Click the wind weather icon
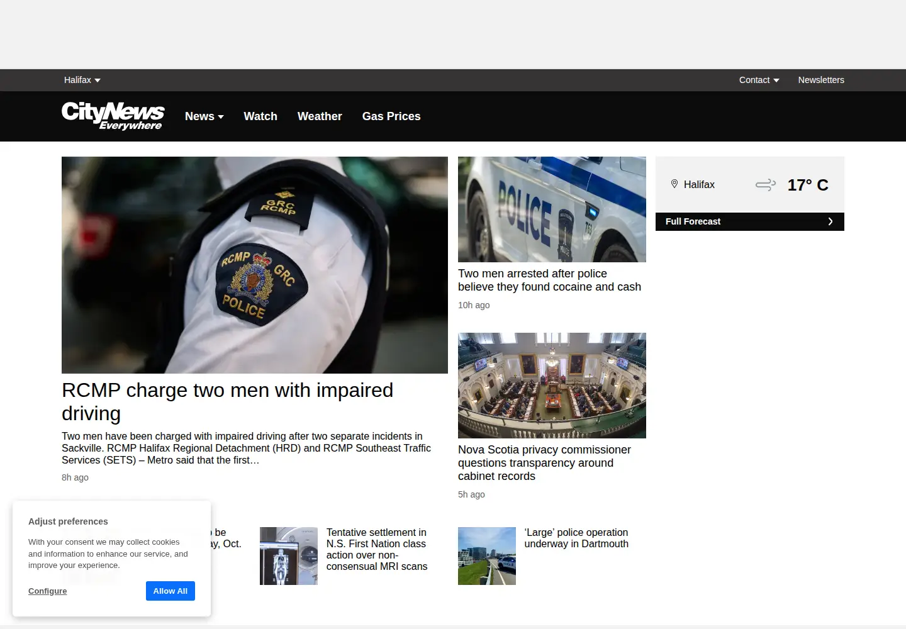This screenshot has width=906, height=629. tap(766, 185)
